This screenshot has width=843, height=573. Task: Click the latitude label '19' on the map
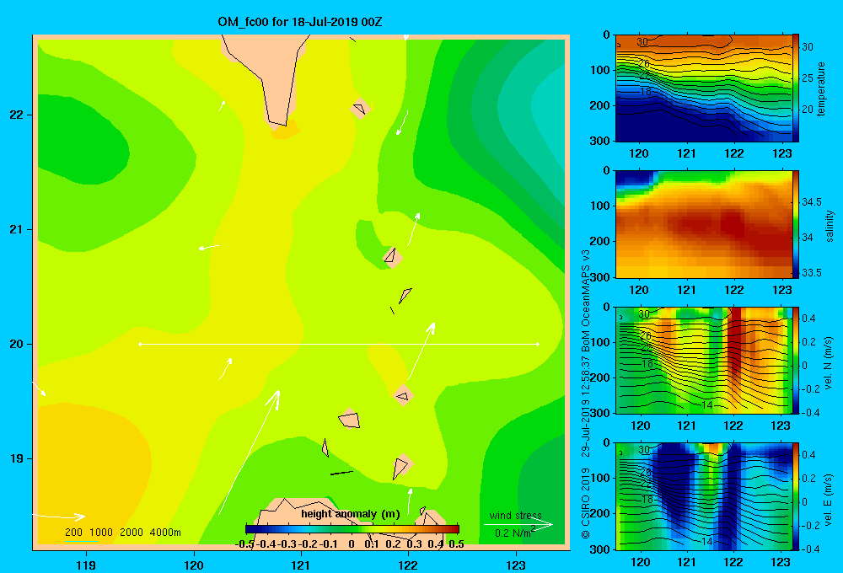pyautogui.click(x=17, y=458)
